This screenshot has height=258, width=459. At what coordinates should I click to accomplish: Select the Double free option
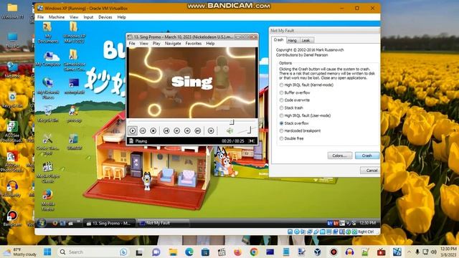coord(291,138)
